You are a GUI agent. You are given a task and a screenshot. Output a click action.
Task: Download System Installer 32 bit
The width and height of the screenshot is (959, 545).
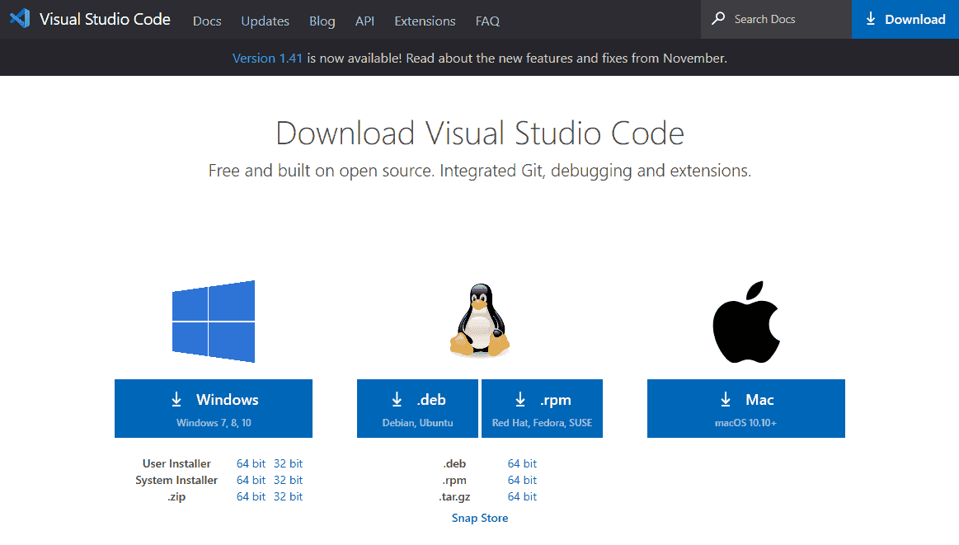click(288, 480)
